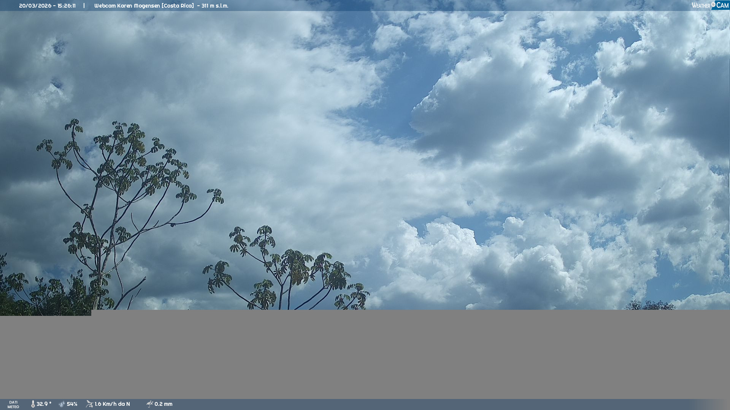Click the WeatherCam logo

[710, 5]
